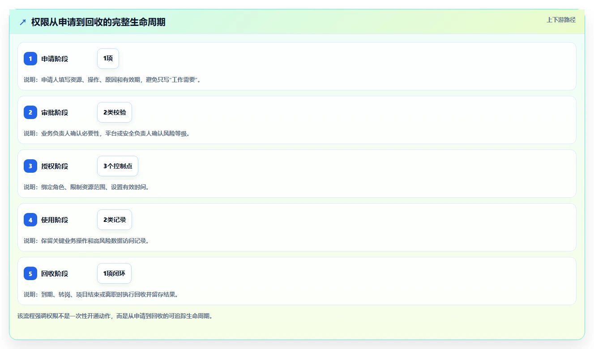Click the step 2 number badge
Viewport: 594px width, 349px height.
tap(30, 112)
